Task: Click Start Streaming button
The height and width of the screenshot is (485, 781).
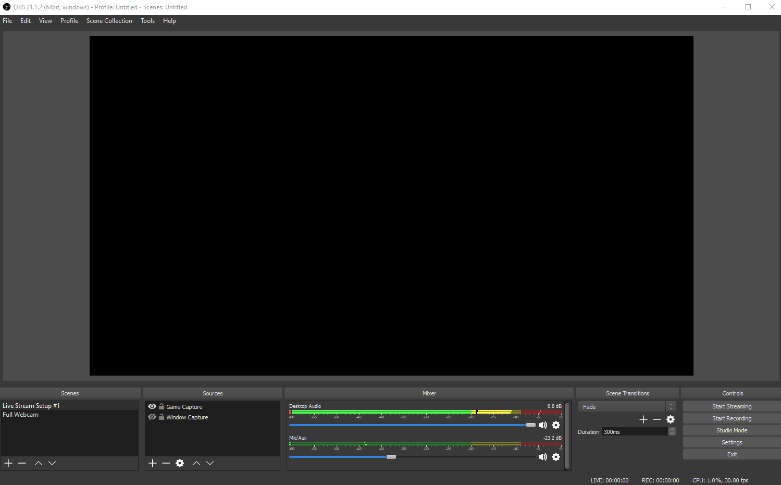Action: coord(732,406)
